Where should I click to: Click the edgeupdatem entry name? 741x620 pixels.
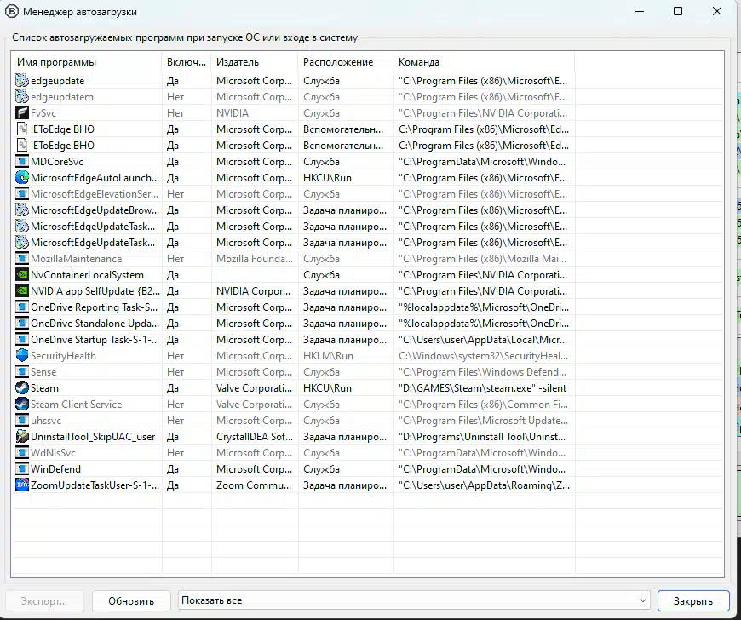pos(62,97)
